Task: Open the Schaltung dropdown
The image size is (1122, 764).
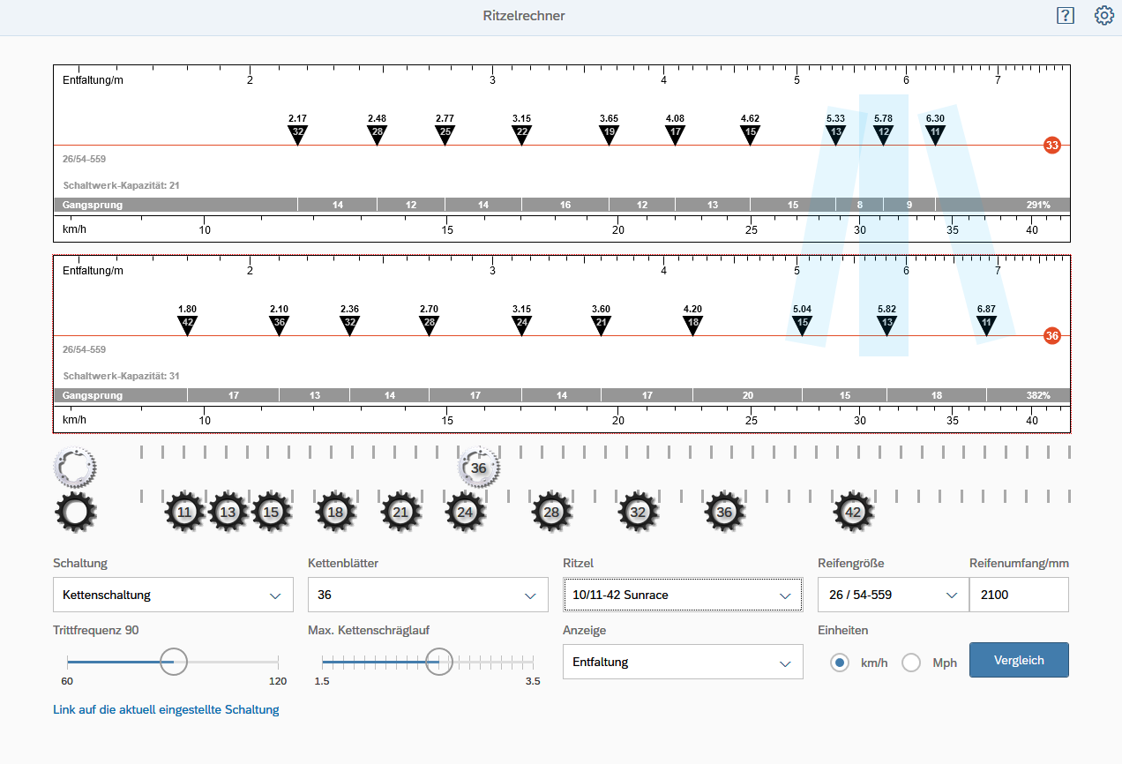Action: 173,595
